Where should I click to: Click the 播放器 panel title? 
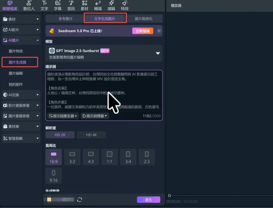[176, 6]
